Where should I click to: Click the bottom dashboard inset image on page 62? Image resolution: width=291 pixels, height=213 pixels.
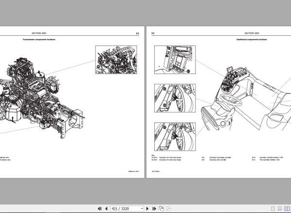[x=175, y=137]
